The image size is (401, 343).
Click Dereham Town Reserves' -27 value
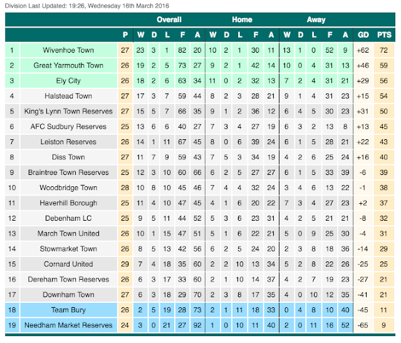click(x=363, y=280)
